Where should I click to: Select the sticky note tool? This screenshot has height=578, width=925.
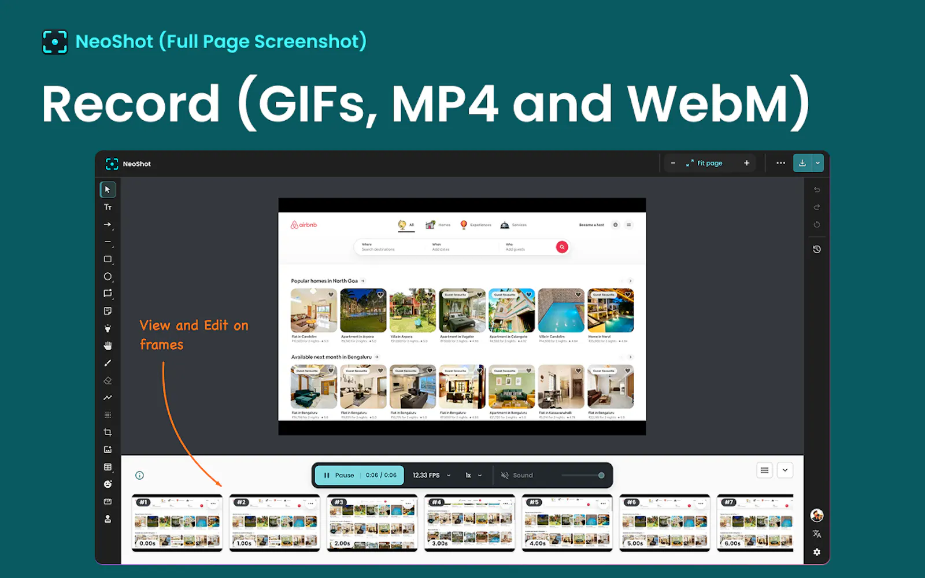point(108,311)
